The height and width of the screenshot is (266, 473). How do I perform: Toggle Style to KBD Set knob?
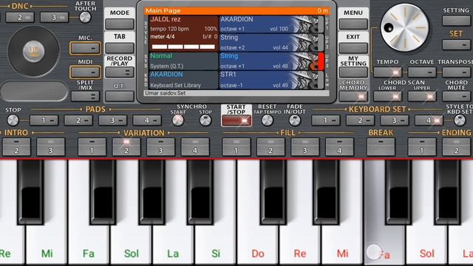click(x=460, y=120)
